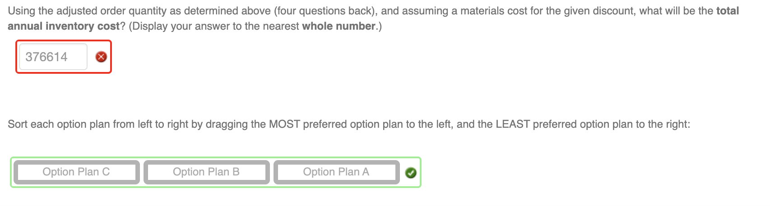Select the Option Plan B tile
Screen dimensions: 770x206
pos(206,172)
